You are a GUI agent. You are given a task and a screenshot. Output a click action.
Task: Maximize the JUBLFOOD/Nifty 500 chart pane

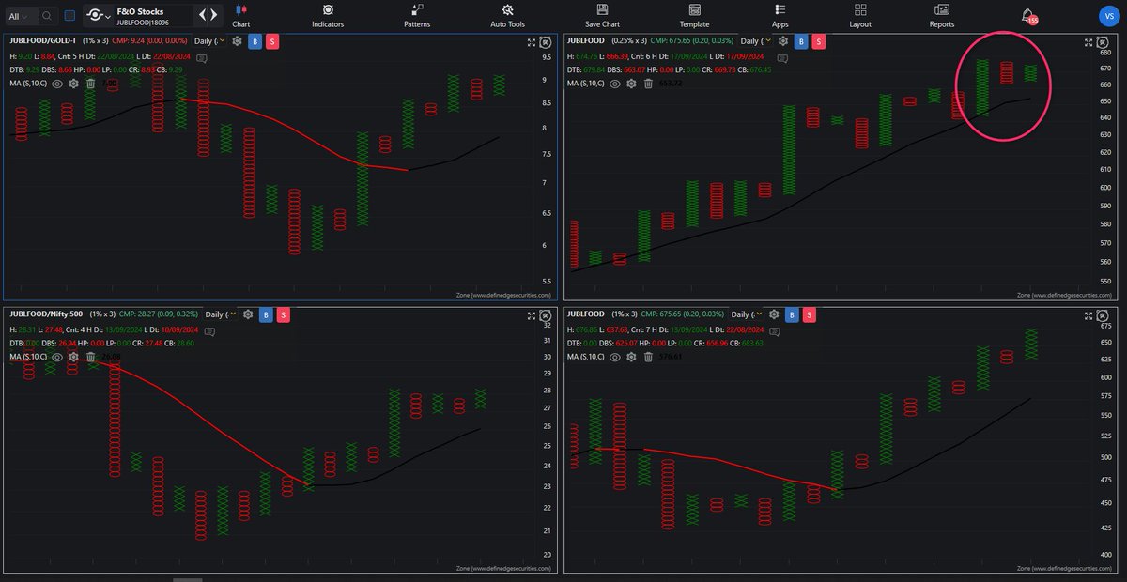[532, 316]
